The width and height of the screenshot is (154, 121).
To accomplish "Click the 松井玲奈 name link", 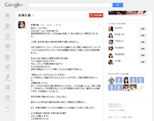I will tap(118, 28).
